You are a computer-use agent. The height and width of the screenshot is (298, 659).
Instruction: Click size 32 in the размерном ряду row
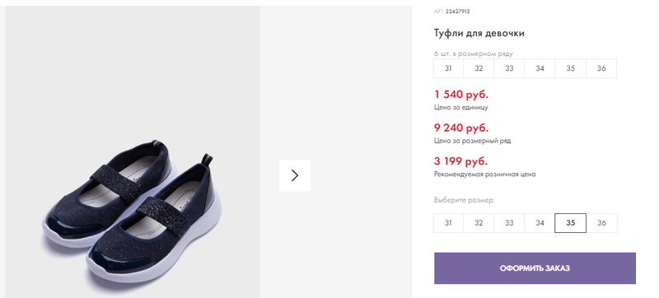pos(479,68)
